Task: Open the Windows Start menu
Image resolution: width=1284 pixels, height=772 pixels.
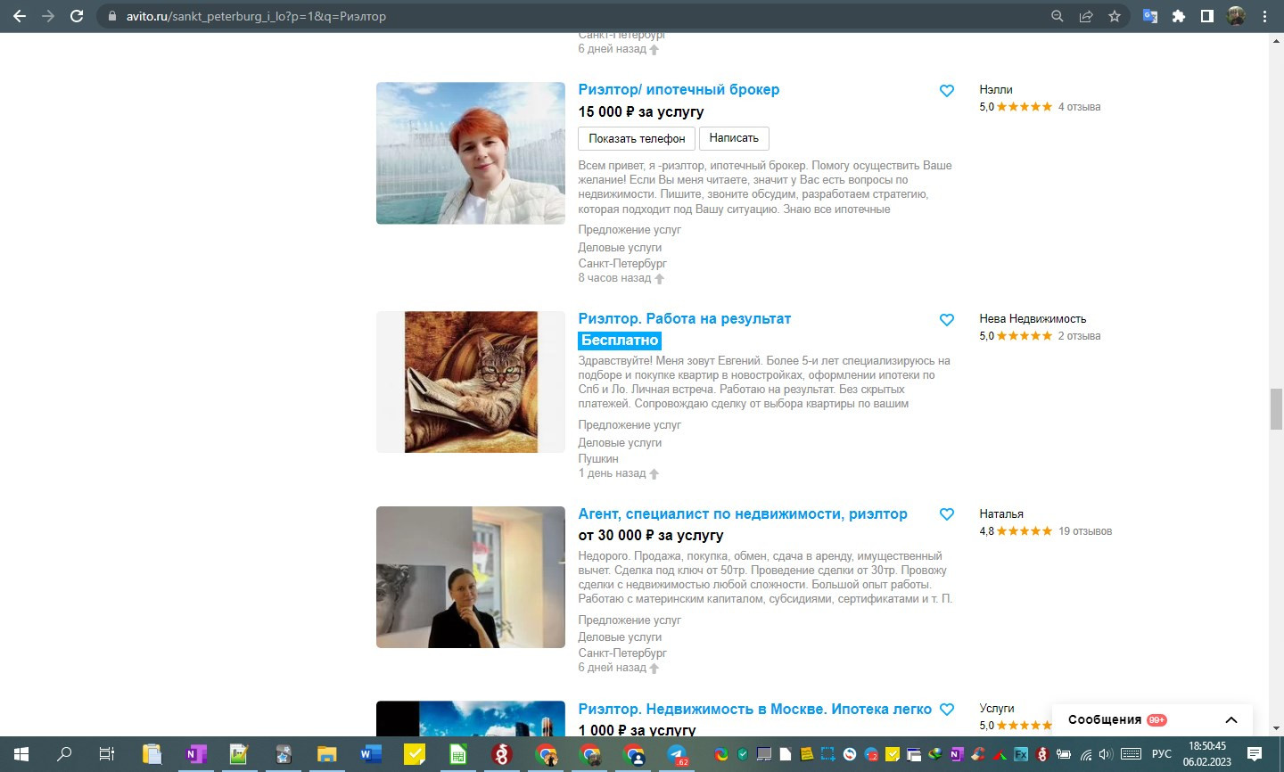Action: [21, 754]
